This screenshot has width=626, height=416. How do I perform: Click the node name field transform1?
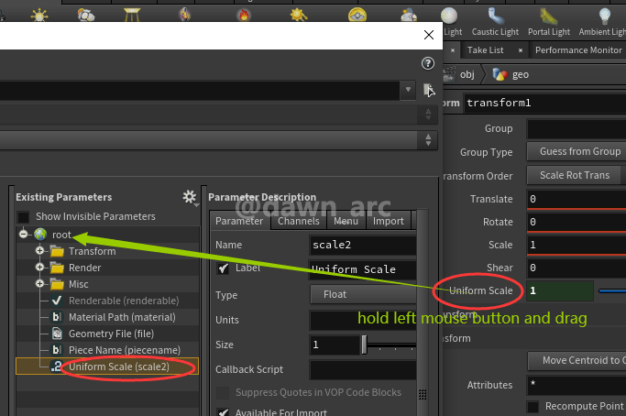(x=544, y=103)
